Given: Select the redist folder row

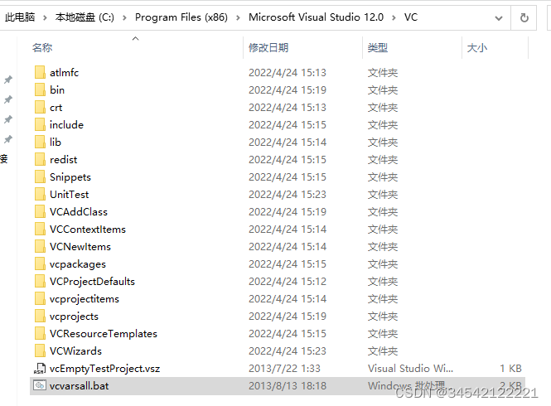Looking at the screenshot, I should [64, 160].
